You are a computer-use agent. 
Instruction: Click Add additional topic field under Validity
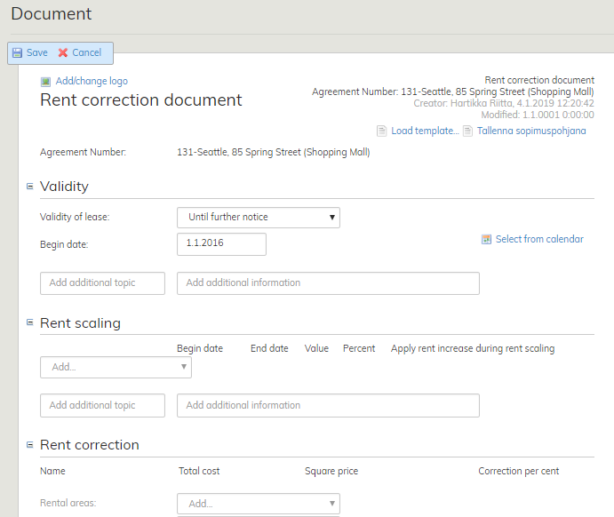(x=102, y=283)
